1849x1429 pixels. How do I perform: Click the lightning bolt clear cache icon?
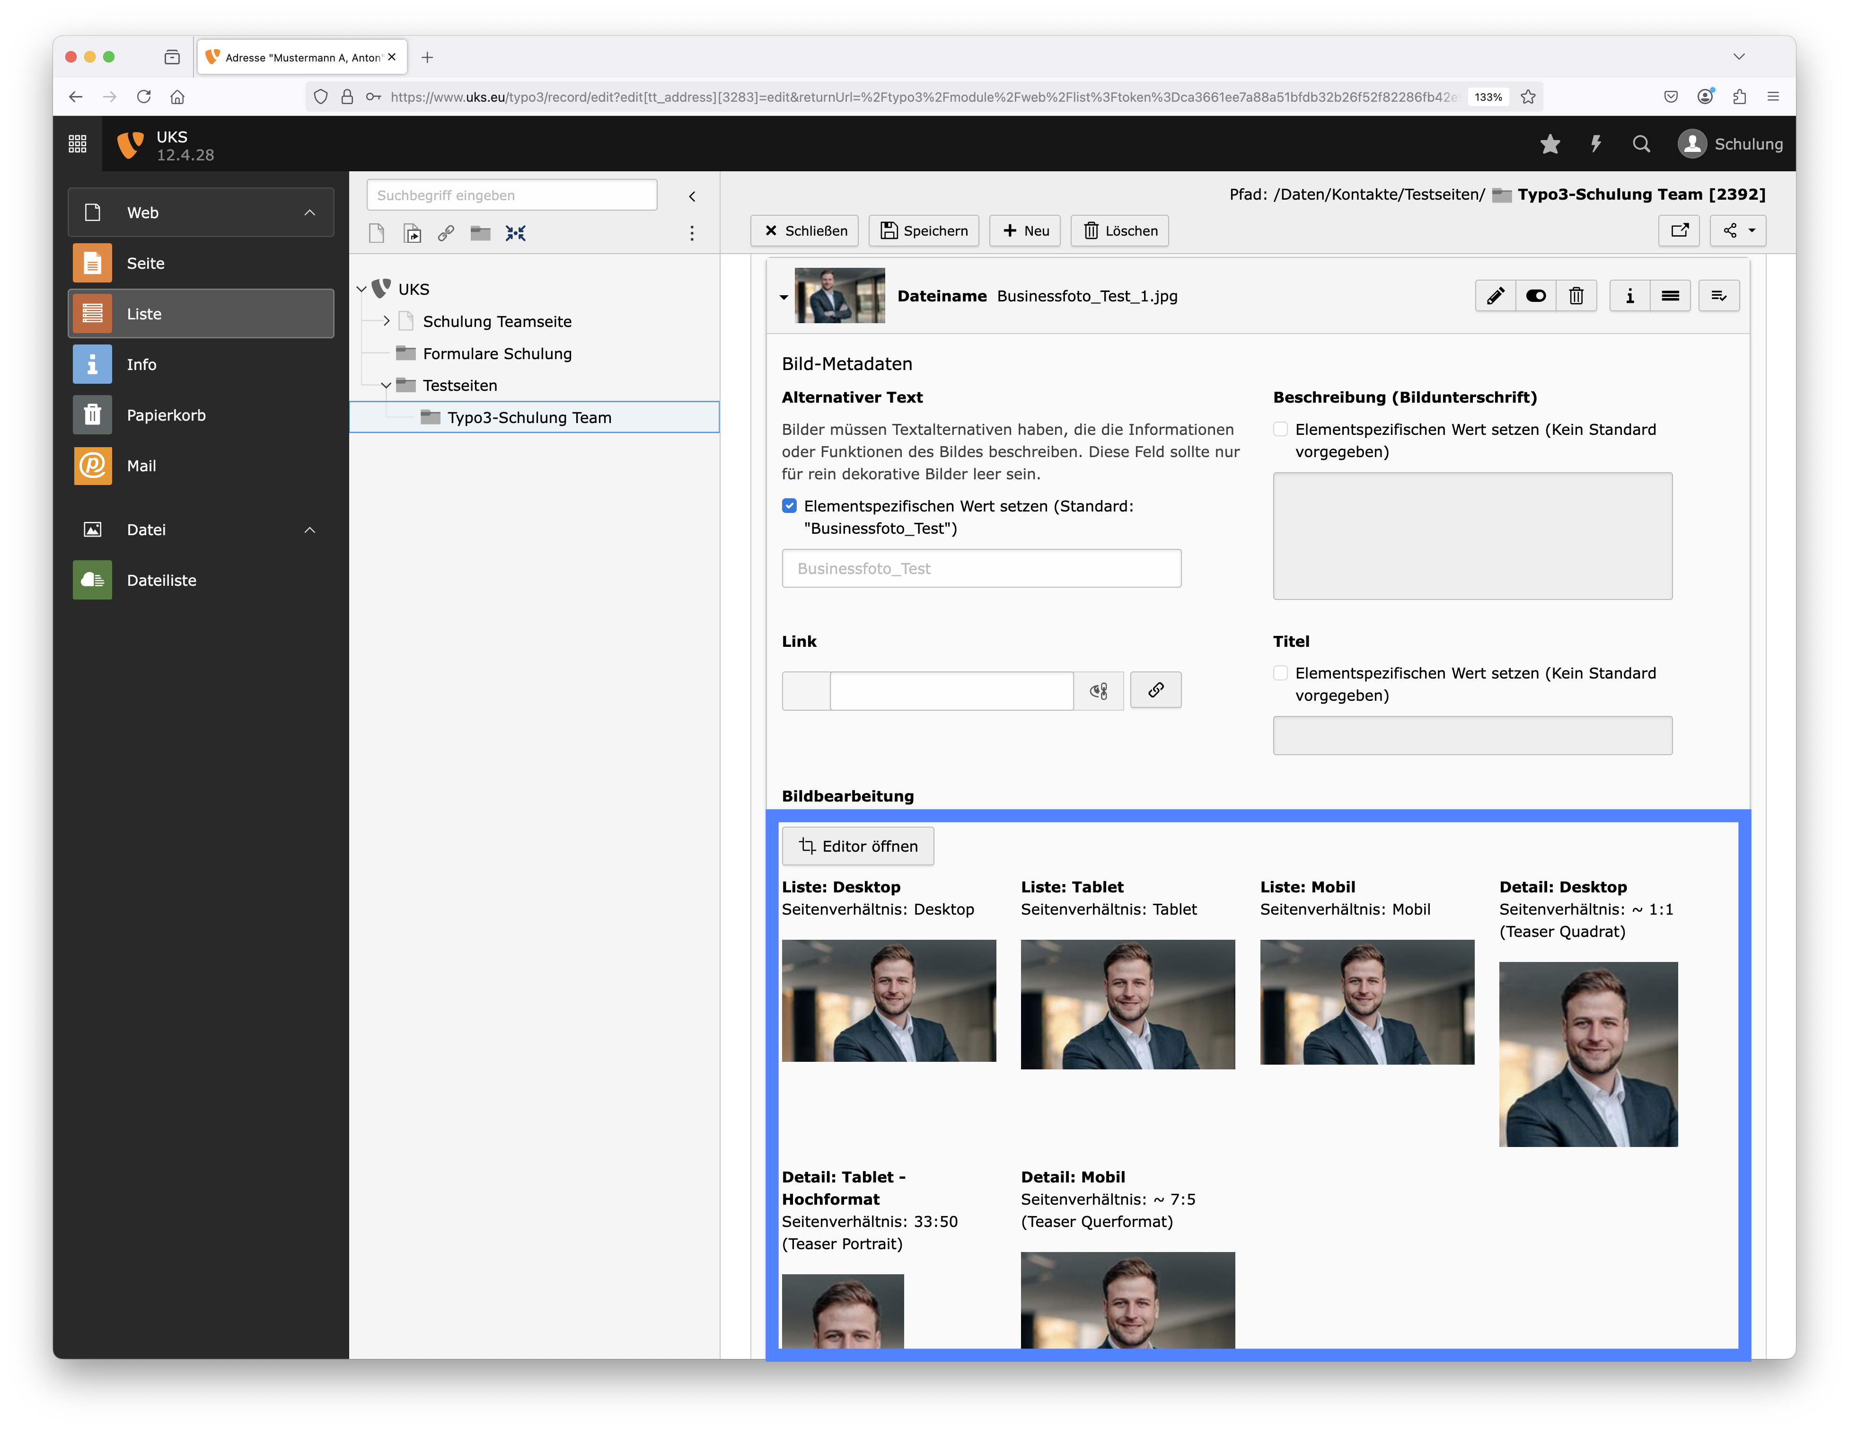(x=1595, y=144)
